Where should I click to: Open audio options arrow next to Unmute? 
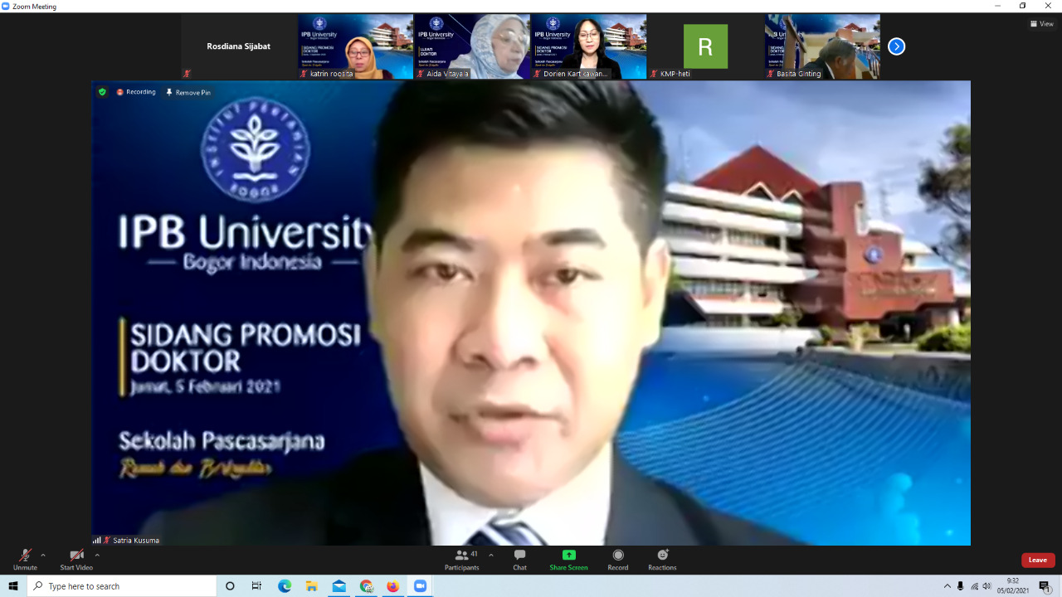click(x=43, y=555)
